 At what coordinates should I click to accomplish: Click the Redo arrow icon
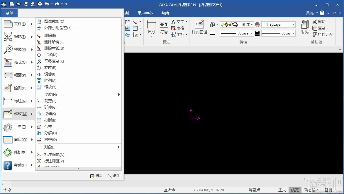pos(57,4)
